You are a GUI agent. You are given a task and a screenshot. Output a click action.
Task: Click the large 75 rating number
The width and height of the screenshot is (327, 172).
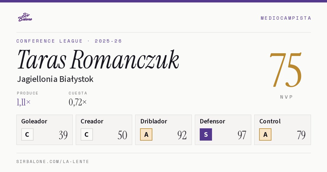click(286, 70)
